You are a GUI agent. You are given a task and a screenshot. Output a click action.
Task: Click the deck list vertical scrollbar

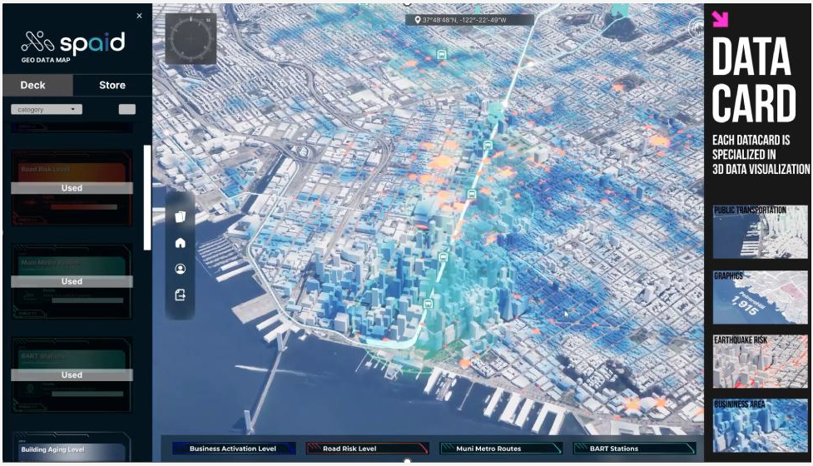(147, 197)
